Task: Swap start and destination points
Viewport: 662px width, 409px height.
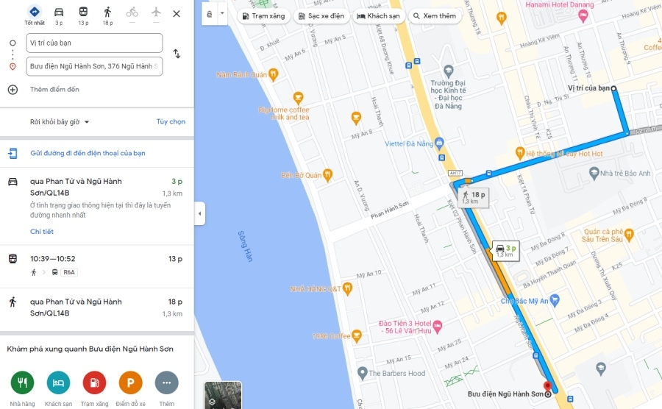Action: [x=177, y=54]
